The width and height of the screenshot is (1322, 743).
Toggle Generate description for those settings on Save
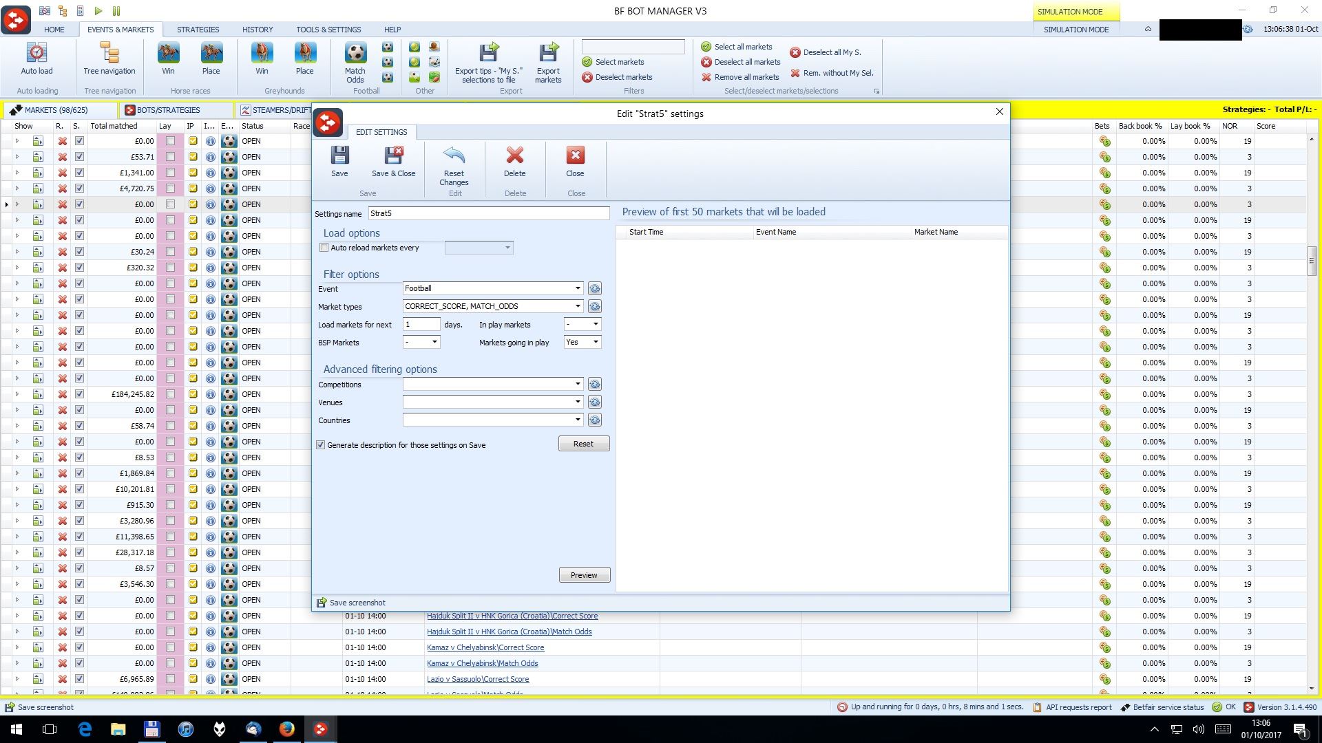[x=320, y=445]
